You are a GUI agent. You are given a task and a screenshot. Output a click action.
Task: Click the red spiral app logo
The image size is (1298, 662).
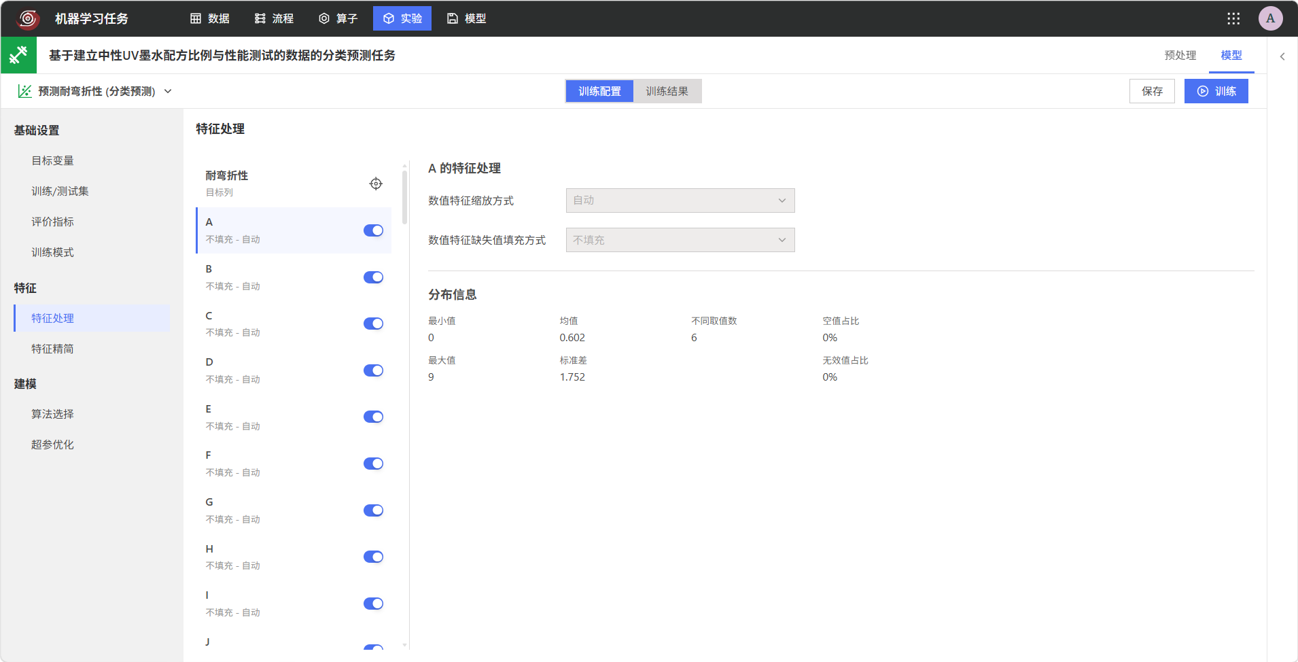28,18
